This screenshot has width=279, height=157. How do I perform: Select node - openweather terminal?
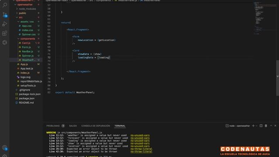[238, 126]
